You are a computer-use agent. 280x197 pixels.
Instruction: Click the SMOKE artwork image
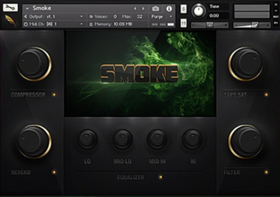[x=140, y=74]
